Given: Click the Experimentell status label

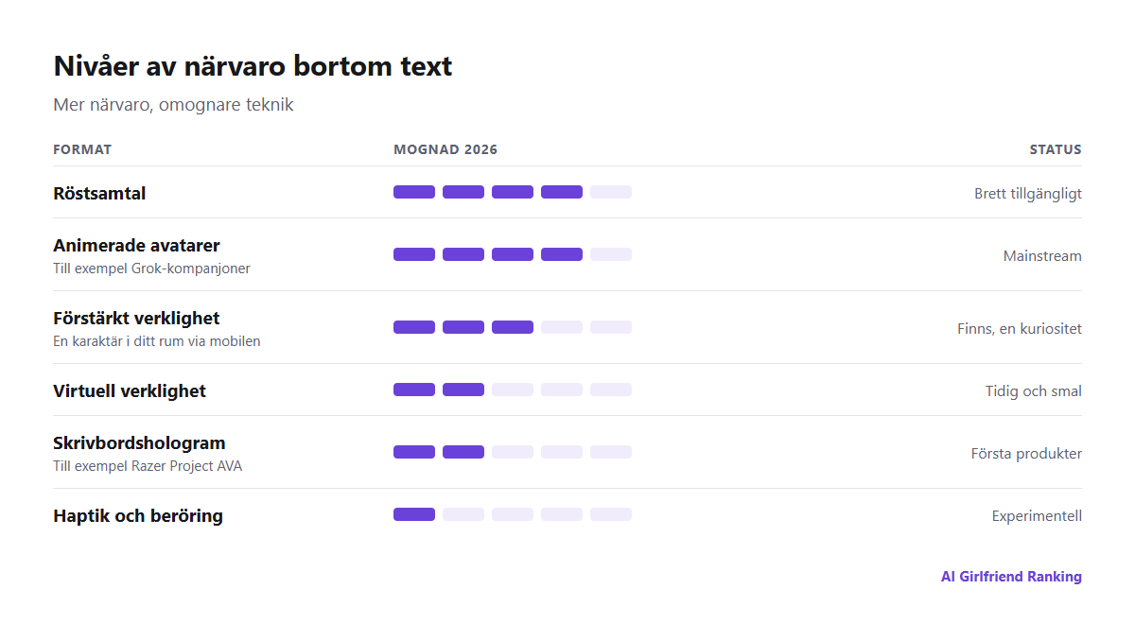Looking at the screenshot, I should [x=1037, y=516].
